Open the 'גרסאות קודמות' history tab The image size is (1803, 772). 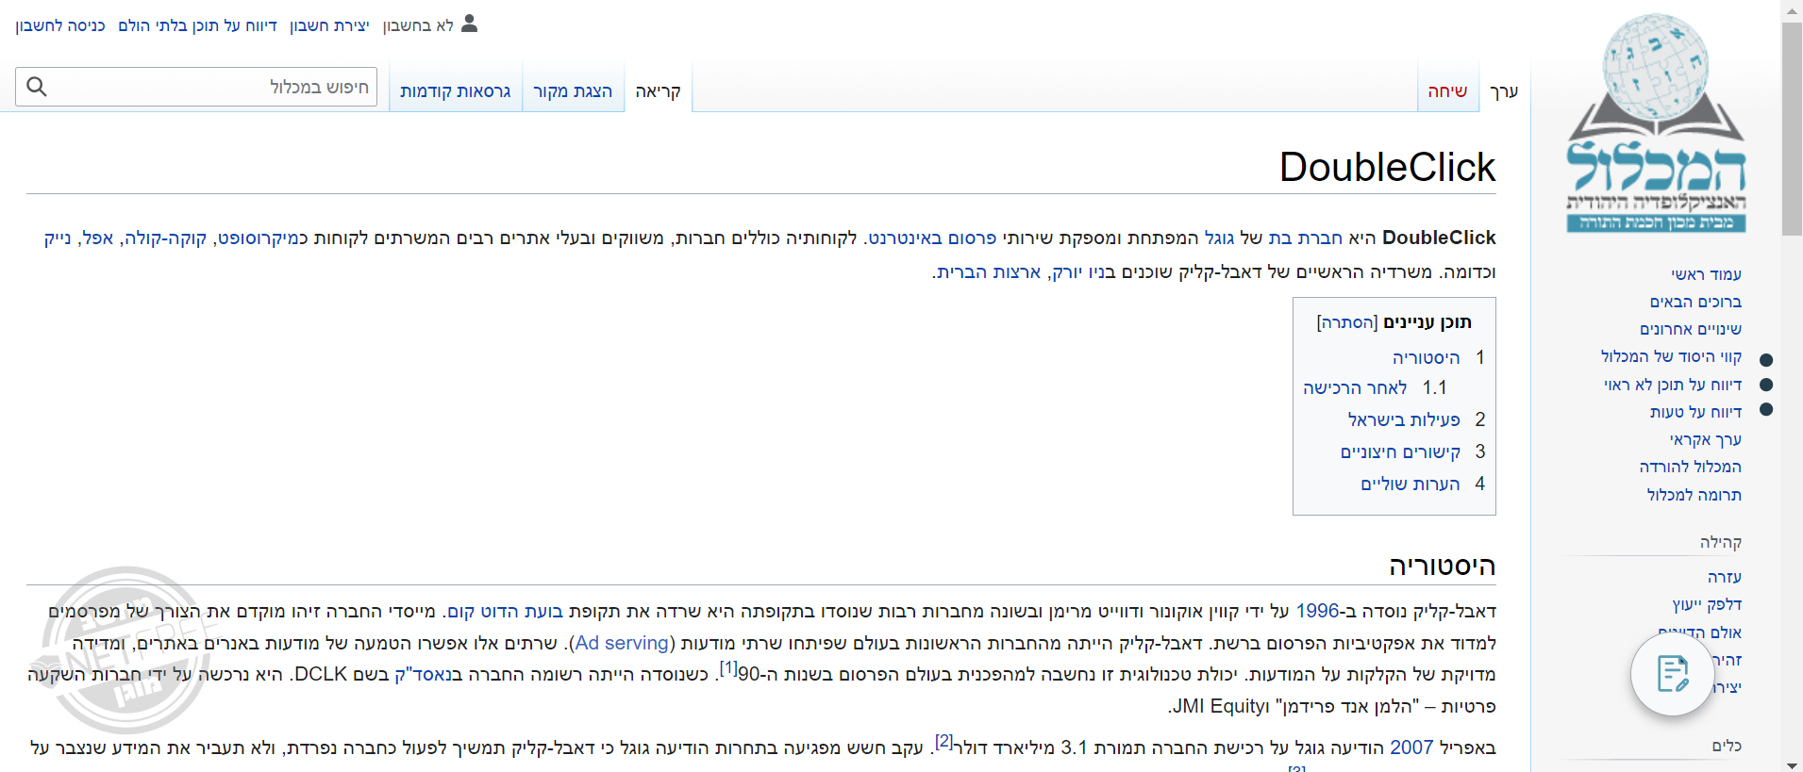tap(456, 91)
